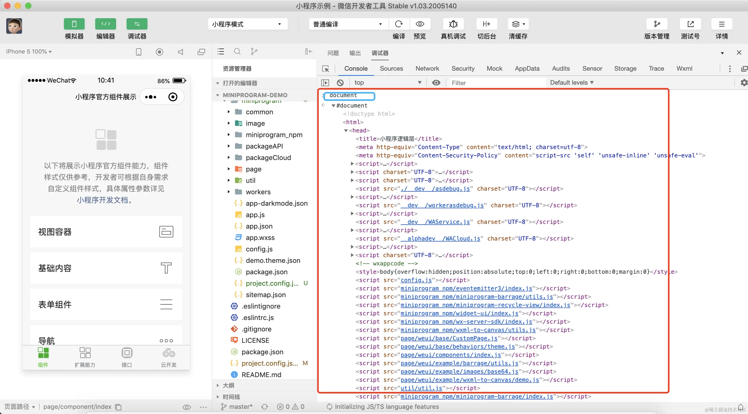Toggle the 模拟器 simulator panel button

(74, 24)
